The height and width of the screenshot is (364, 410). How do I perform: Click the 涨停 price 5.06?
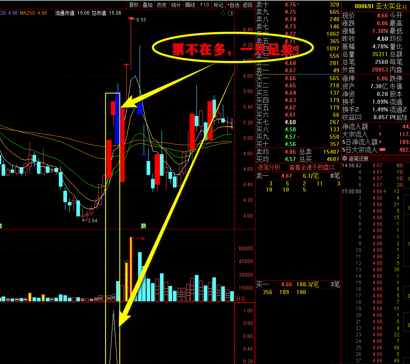coord(382,78)
